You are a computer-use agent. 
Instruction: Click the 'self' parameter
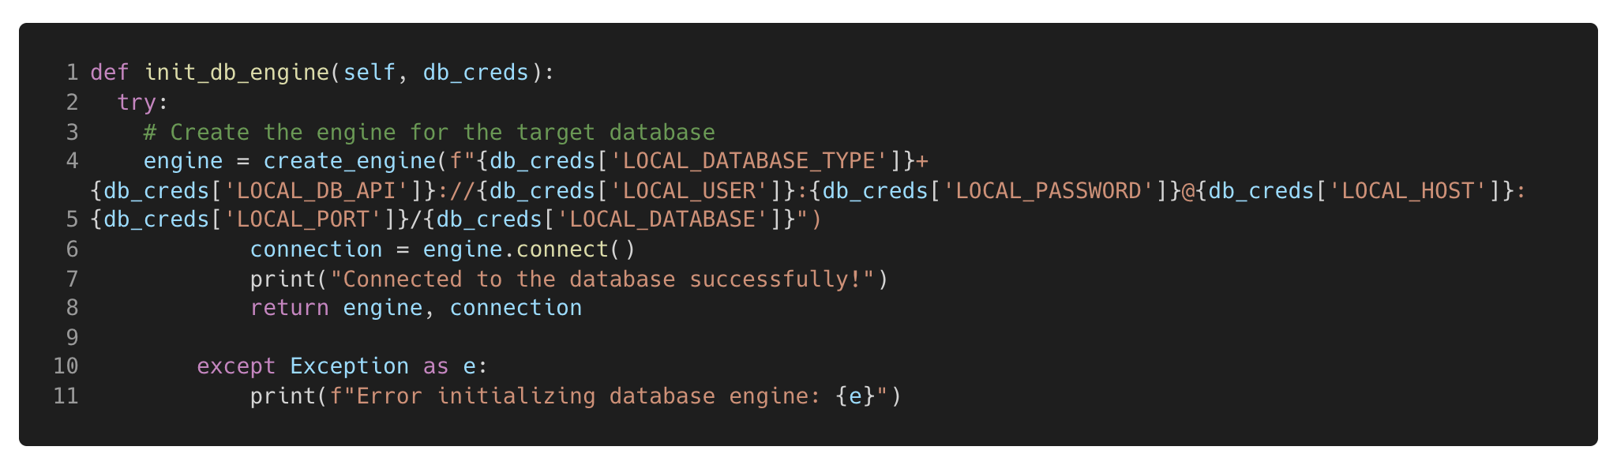pos(369,73)
